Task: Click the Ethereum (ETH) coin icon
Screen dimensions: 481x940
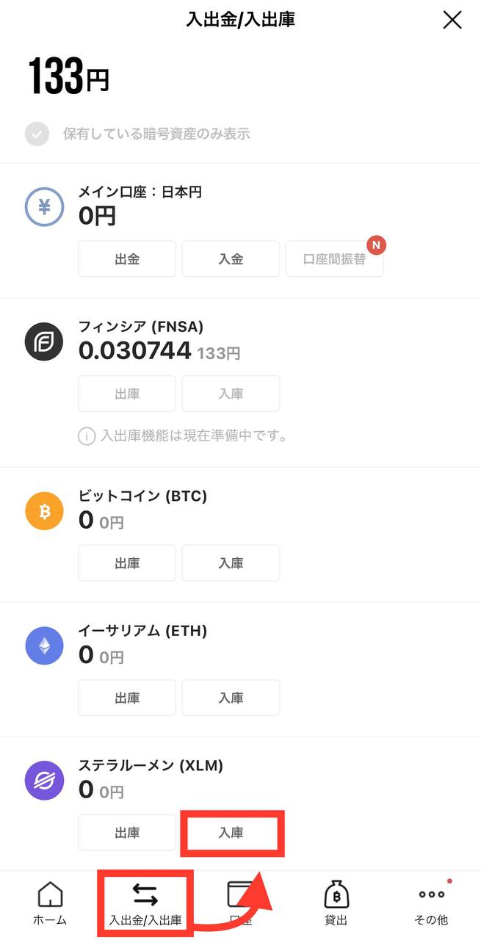Action: tap(44, 646)
